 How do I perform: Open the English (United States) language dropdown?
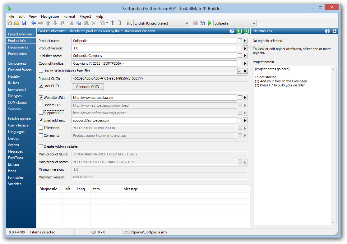tap(161, 23)
